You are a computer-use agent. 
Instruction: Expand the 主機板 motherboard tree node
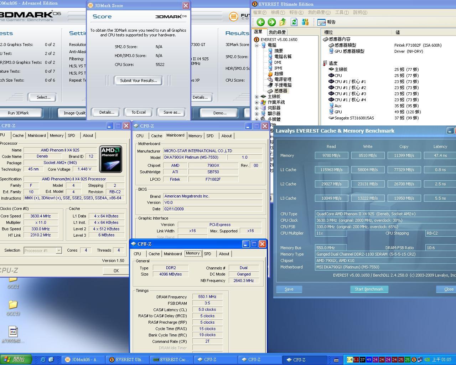(x=256, y=97)
